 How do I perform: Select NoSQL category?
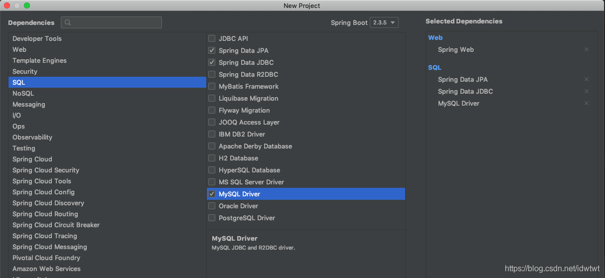107,93
